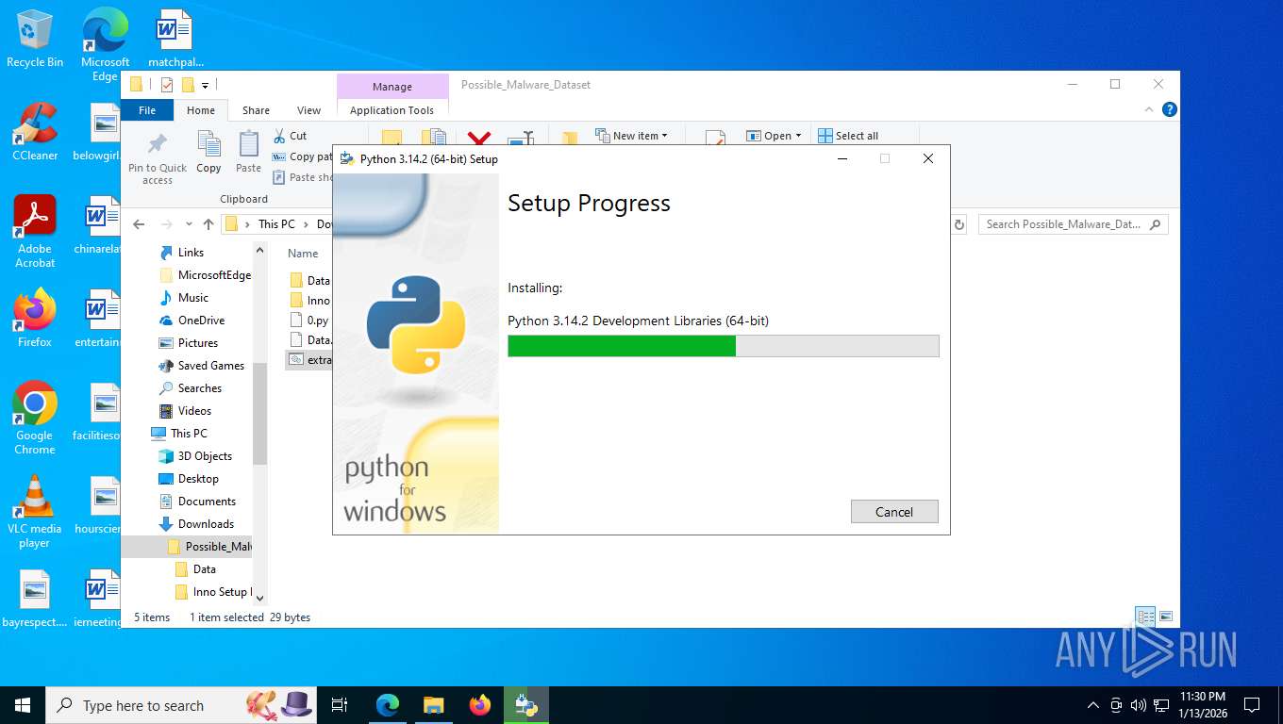This screenshot has height=724, width=1283.
Task: Click the Copy icon in Explorer ribbon
Action: pos(208,153)
